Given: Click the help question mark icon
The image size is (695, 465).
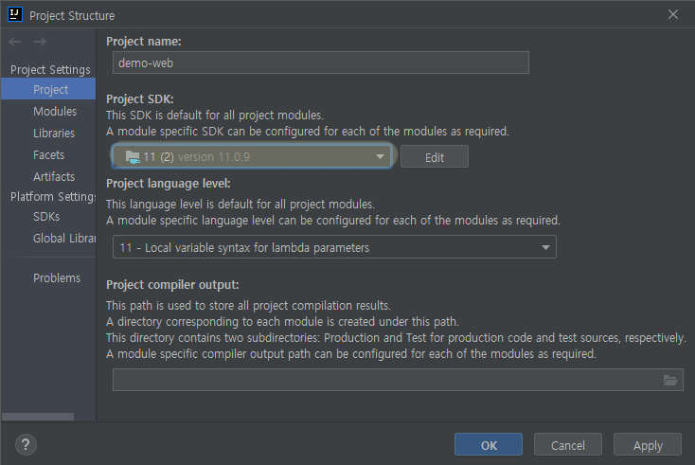Looking at the screenshot, I should coord(26,445).
